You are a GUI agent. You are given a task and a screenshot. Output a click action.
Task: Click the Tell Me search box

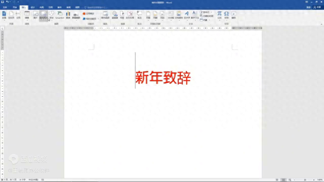pyautogui.click(x=96, y=8)
